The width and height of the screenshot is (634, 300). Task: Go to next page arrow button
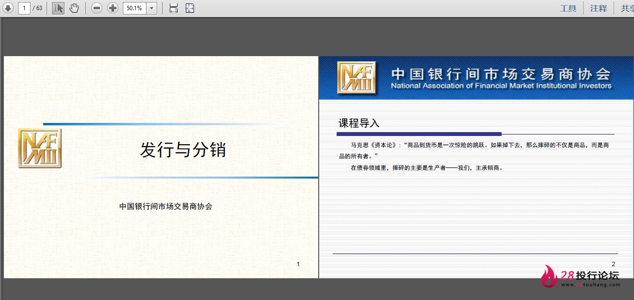coord(8,8)
